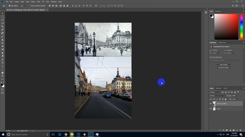
Task: Select the Clone Stamp tool
Action: click(x=2, y=40)
